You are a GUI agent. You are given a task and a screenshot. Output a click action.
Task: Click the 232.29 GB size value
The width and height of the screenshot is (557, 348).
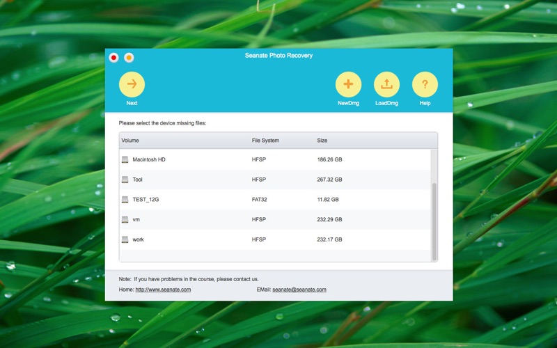pyautogui.click(x=329, y=219)
